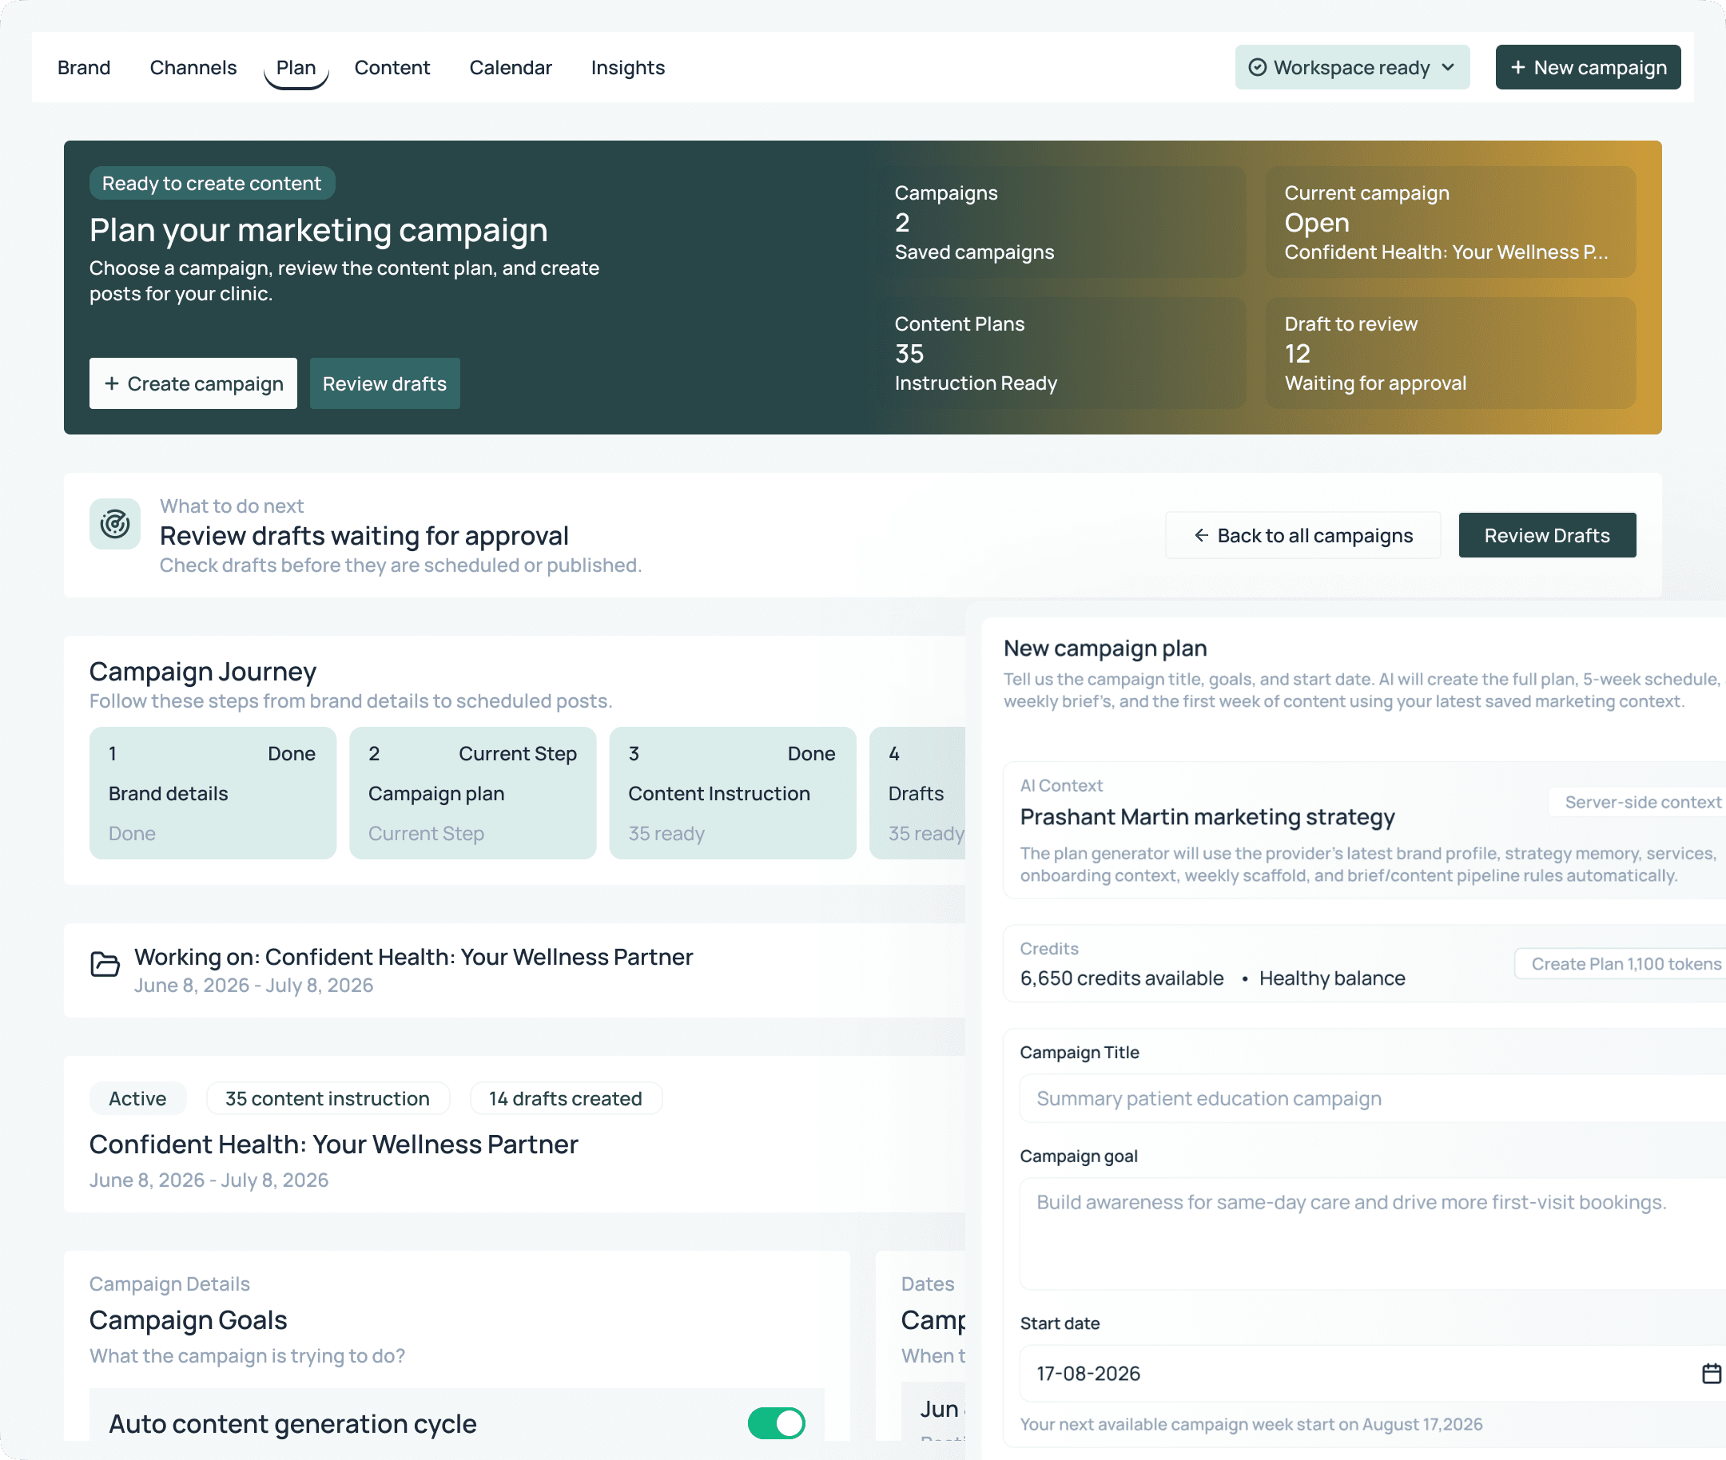Click the plus icon in New campaign
Viewport: 1726px width, 1460px height.
pyautogui.click(x=1517, y=67)
